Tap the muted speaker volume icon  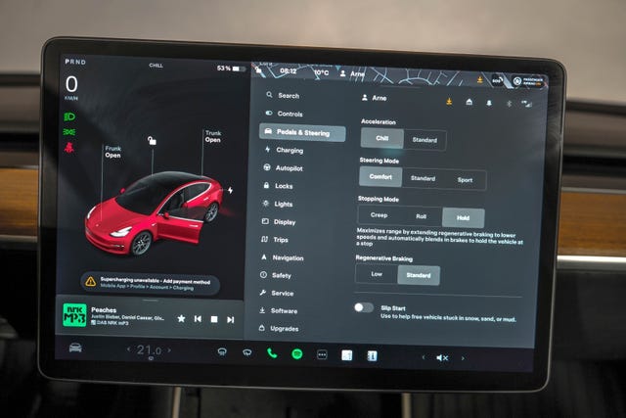[442, 358]
